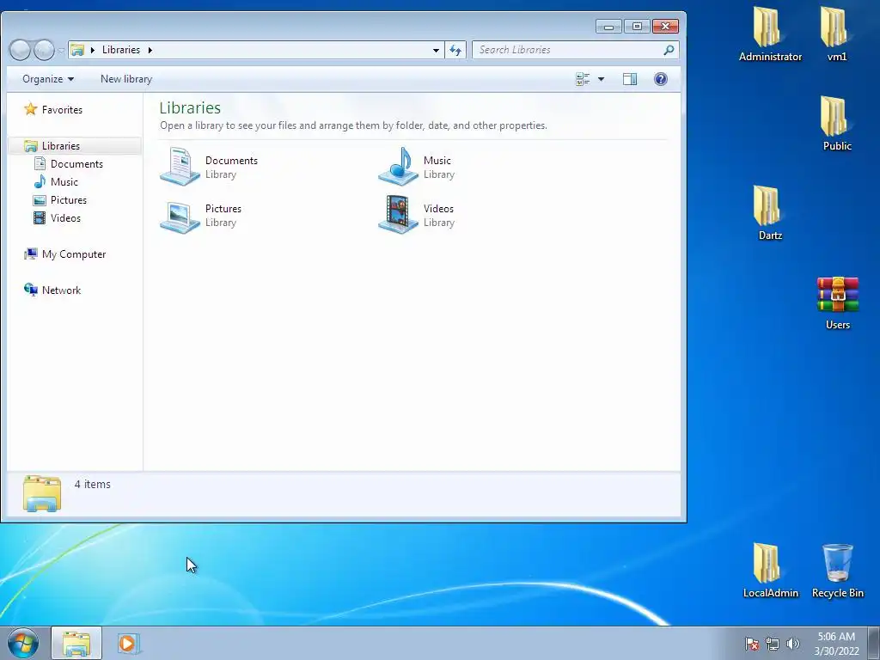Click Action Center flag tray icon
Image resolution: width=880 pixels, height=660 pixels.
751,644
